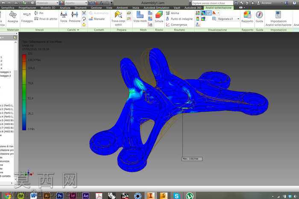299x199 pixels.
Task: Open the Analizza tab
Action: pyautogui.click(x=65, y=8)
